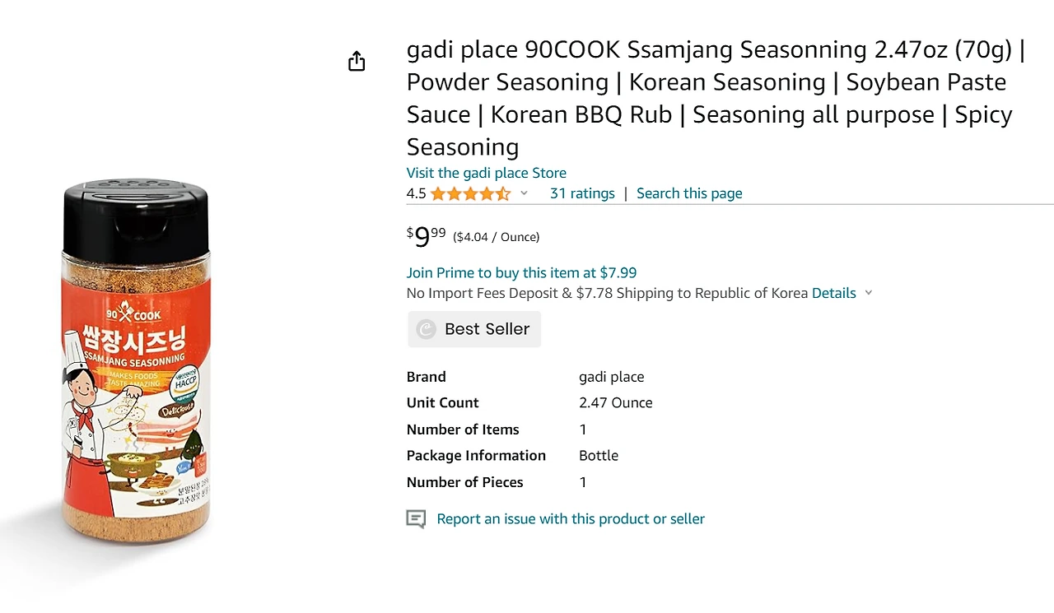Click the Best Seller badge icon
This screenshot has height=613, width=1054.
pyautogui.click(x=426, y=329)
